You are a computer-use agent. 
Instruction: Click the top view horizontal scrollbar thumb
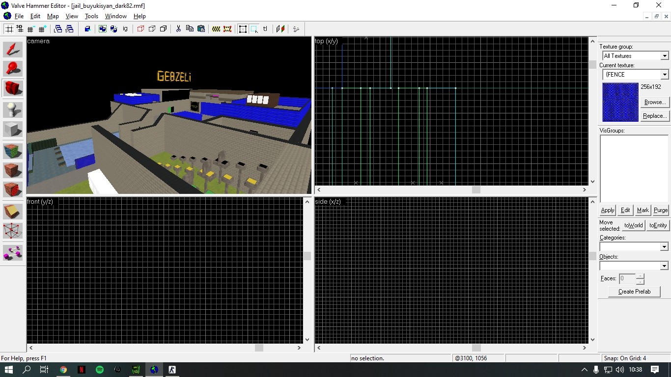coord(476,190)
